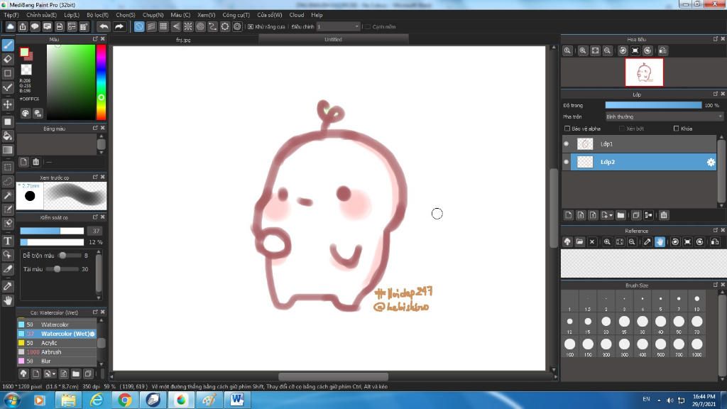Open Lớp2 layer settings gear
727x409 pixels.
coord(710,163)
